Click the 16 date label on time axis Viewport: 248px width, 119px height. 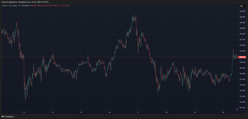[110, 112]
